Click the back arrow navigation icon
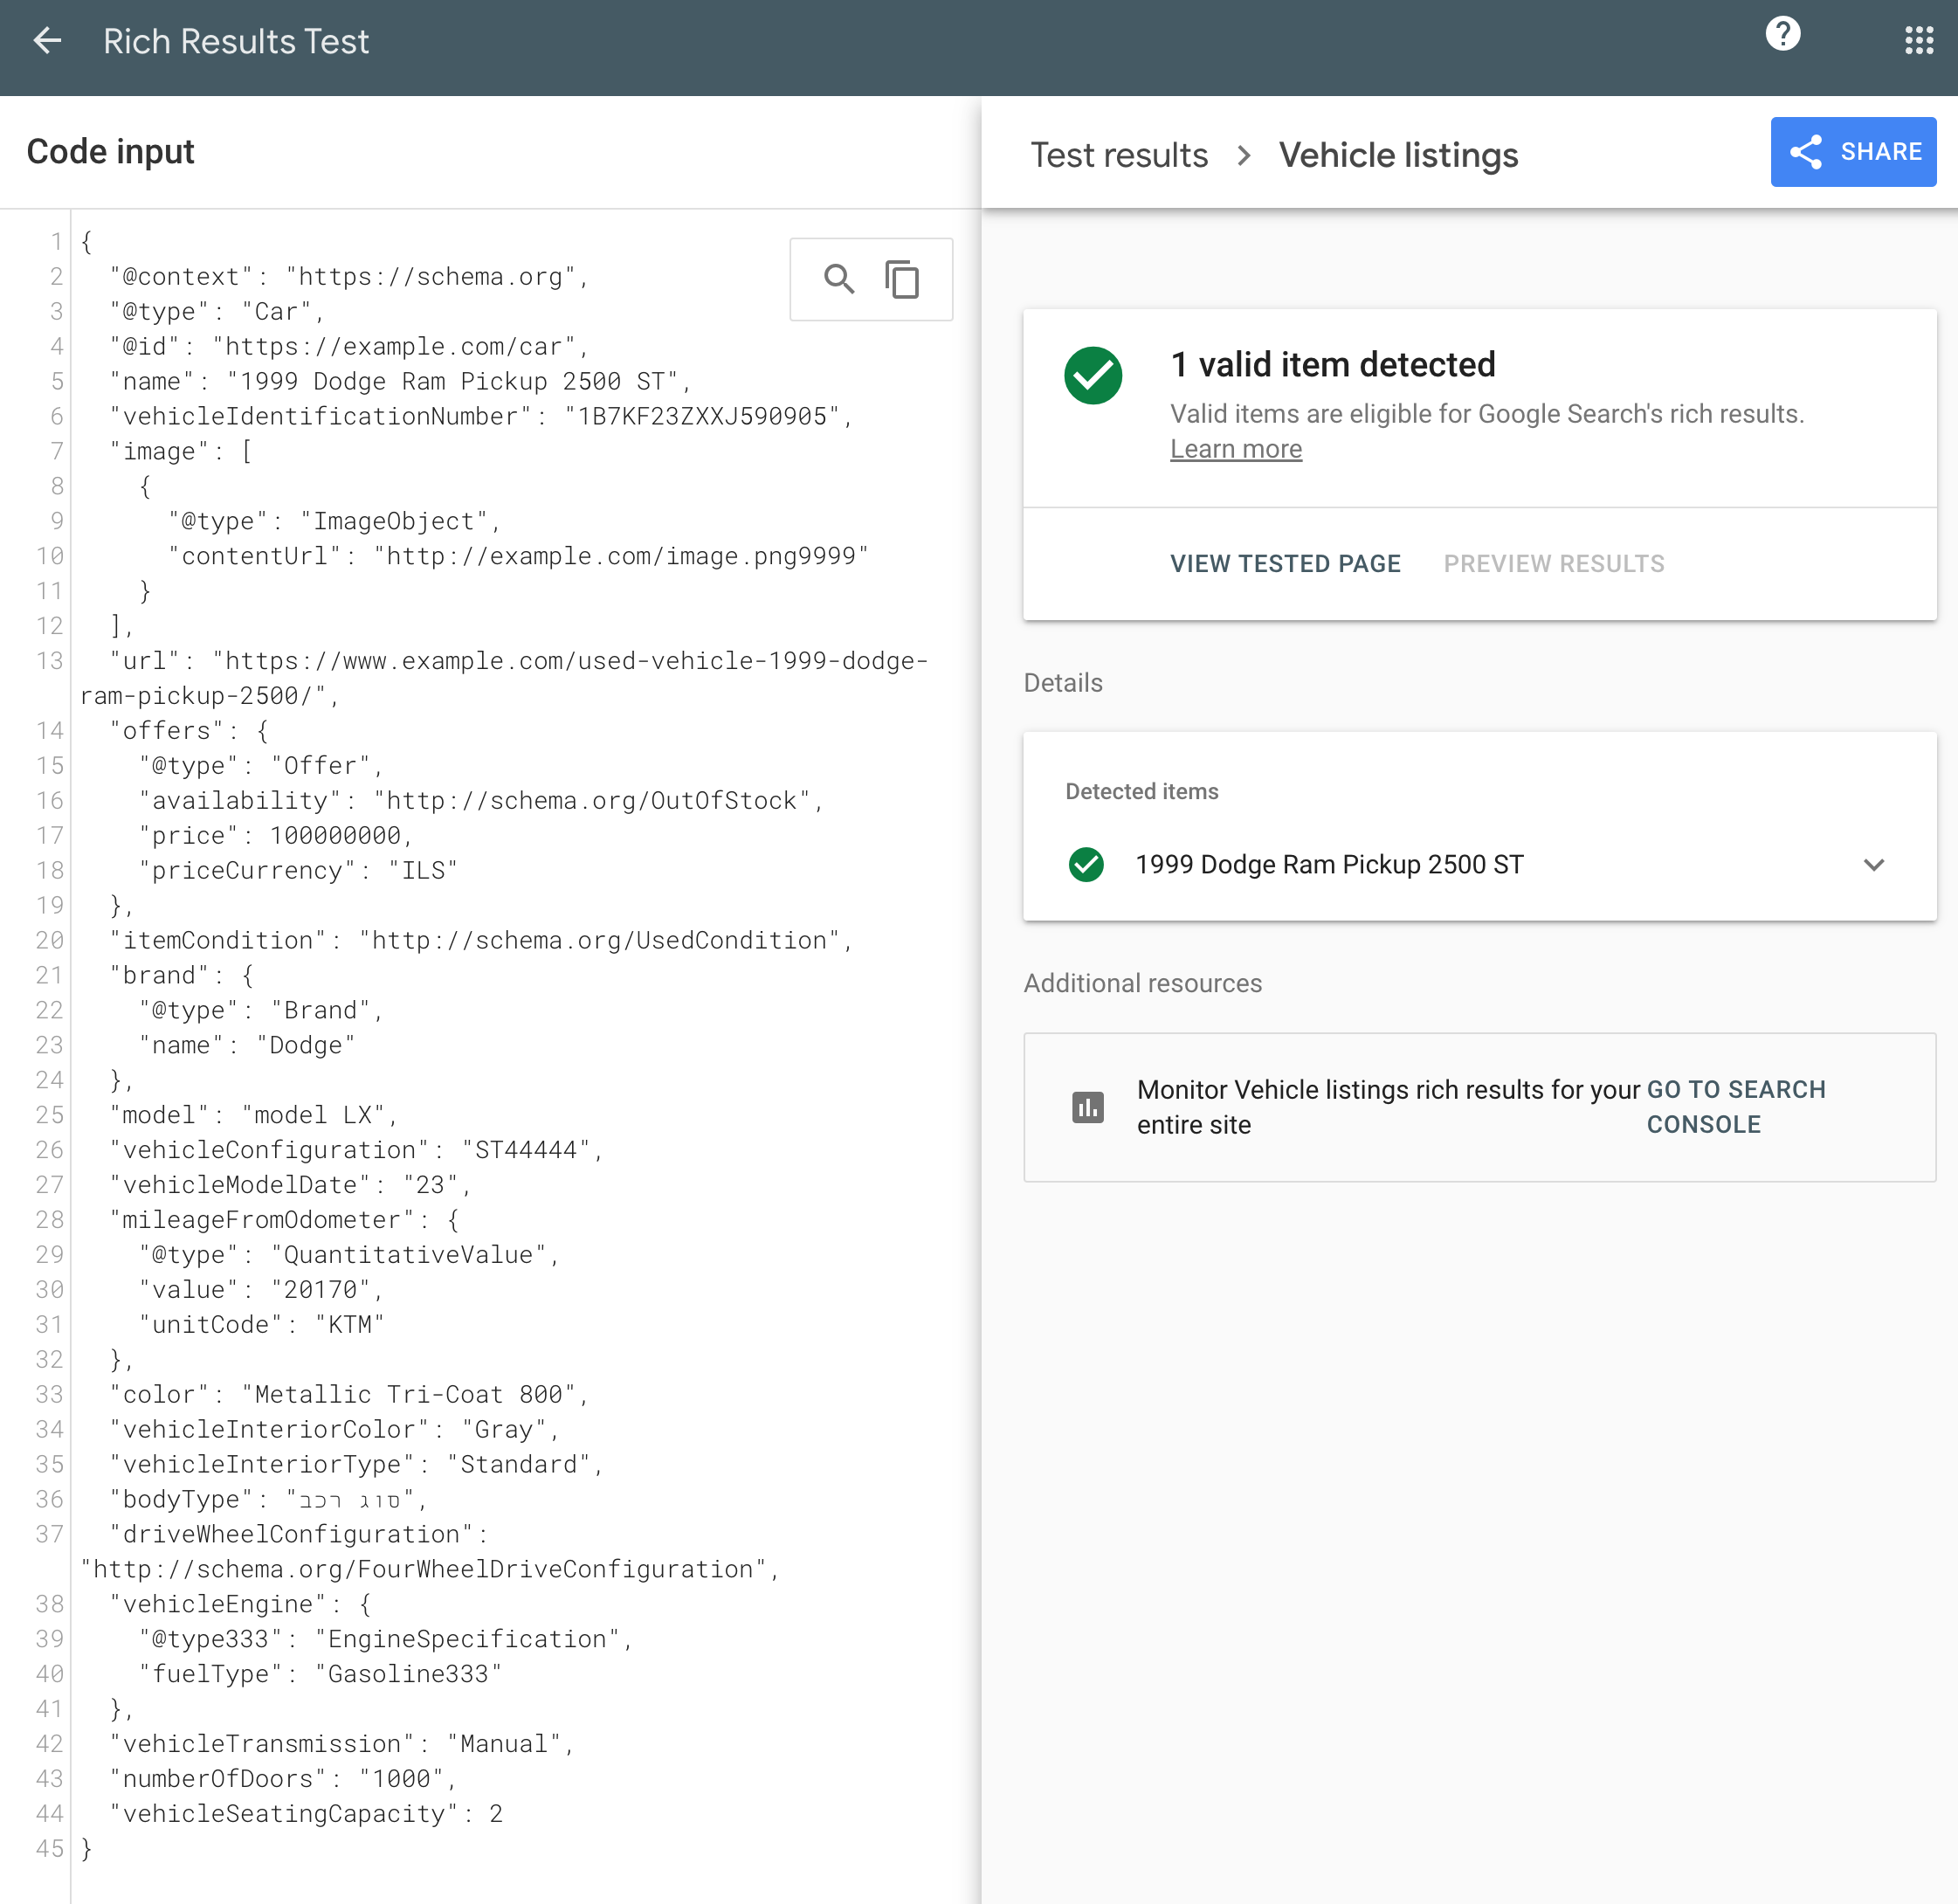The width and height of the screenshot is (1958, 1904). coord(47,40)
